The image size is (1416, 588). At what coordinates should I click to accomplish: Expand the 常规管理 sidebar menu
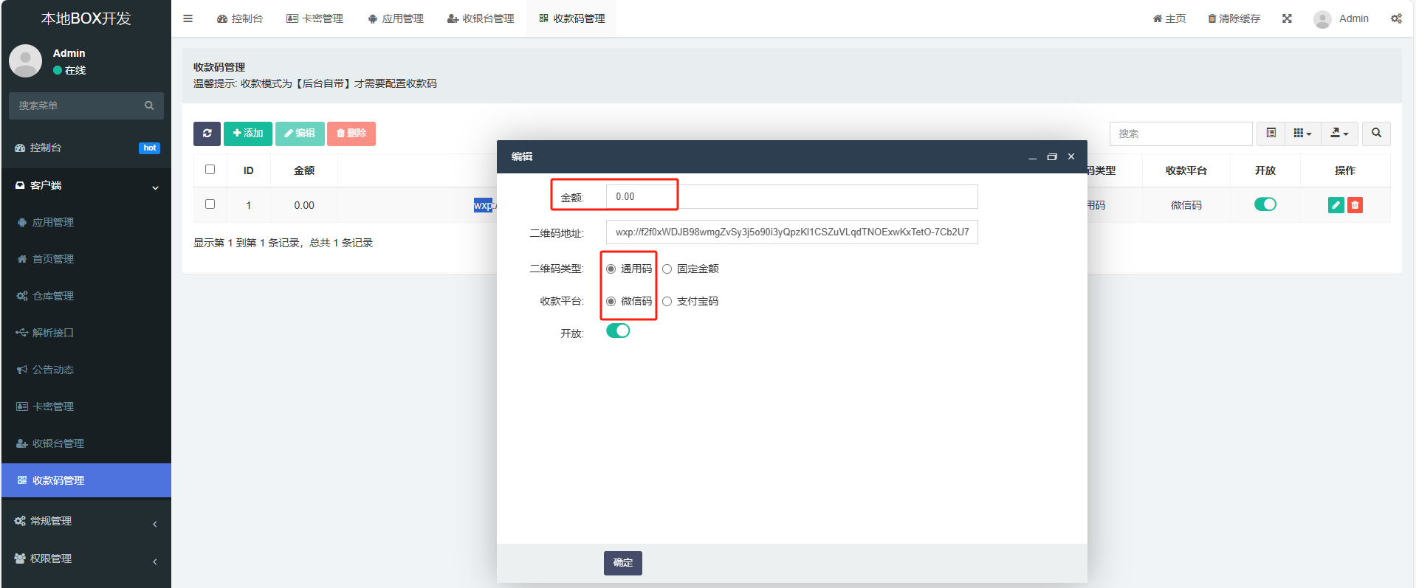[86, 521]
